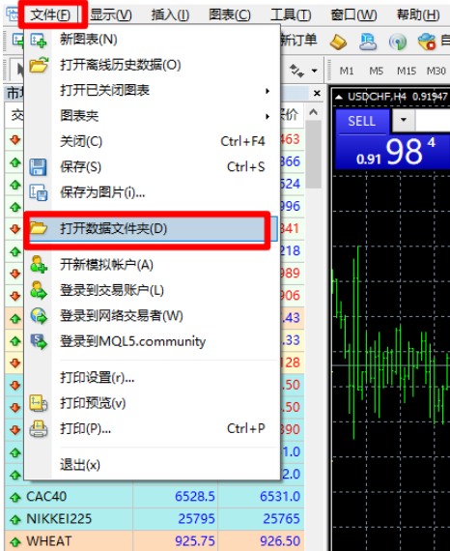
Task: Click the new chart icon beside 新图表(N)
Action: (x=39, y=40)
